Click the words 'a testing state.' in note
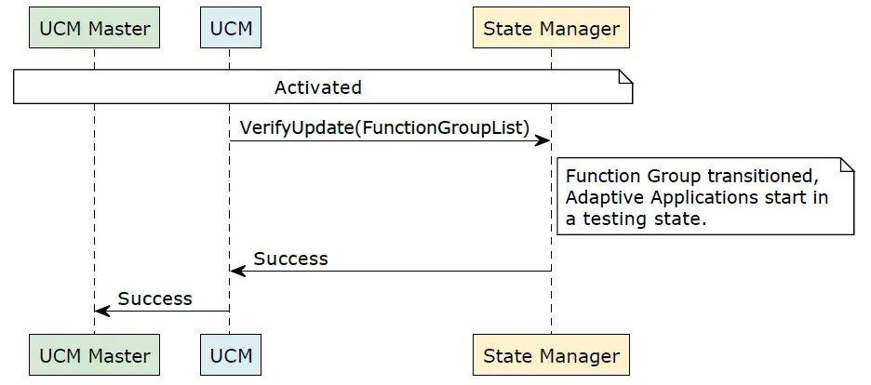The image size is (871, 385). [x=636, y=219]
